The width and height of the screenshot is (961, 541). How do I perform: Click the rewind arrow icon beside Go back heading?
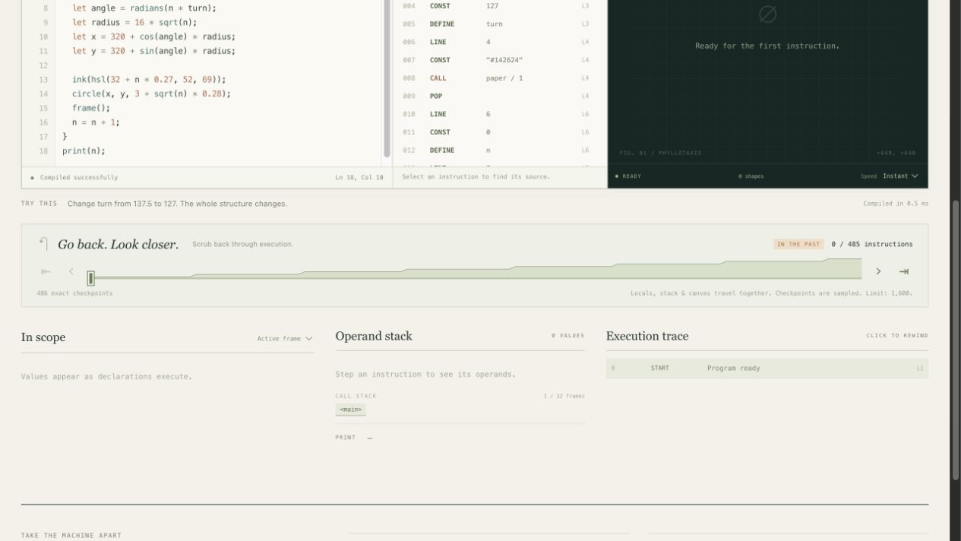pyautogui.click(x=44, y=244)
